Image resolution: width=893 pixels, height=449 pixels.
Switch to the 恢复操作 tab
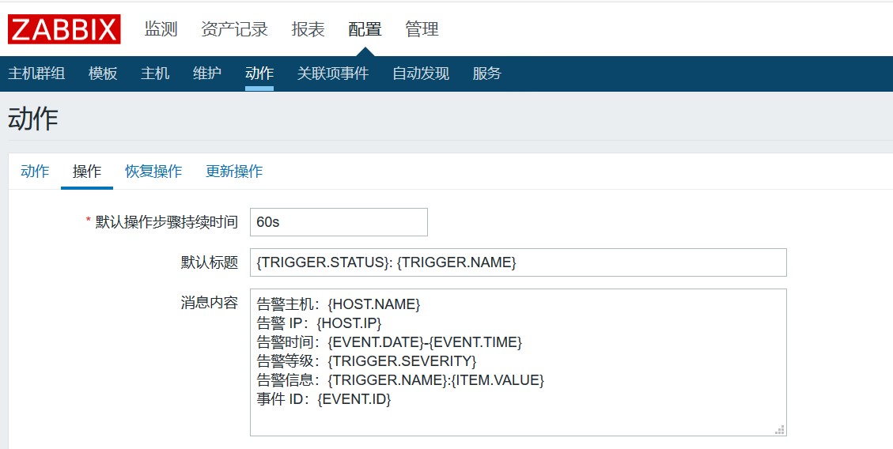(x=153, y=172)
